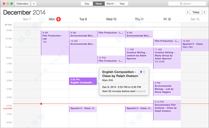Click the Alert 30 minutes before start field
The image size is (209, 128).
124,91
